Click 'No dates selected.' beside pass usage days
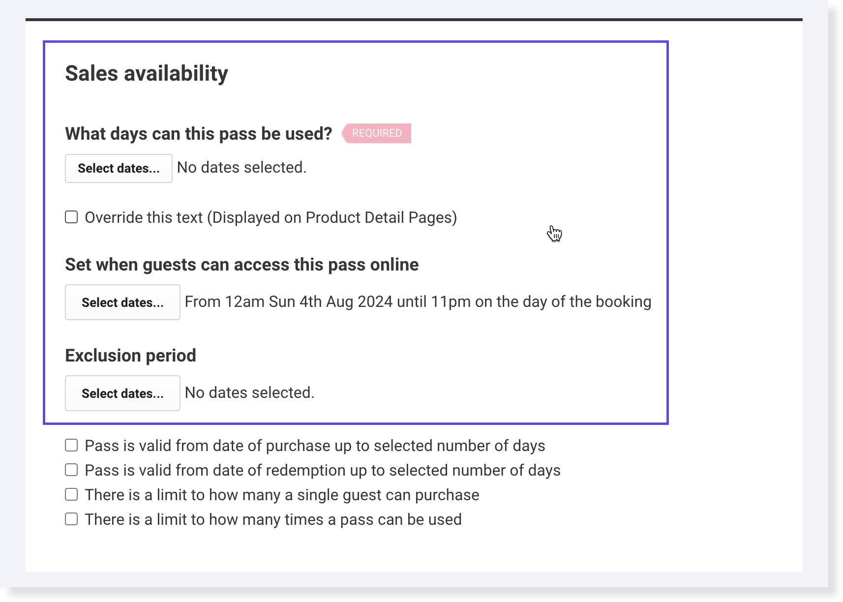This screenshot has height=602, width=843. coord(241,168)
